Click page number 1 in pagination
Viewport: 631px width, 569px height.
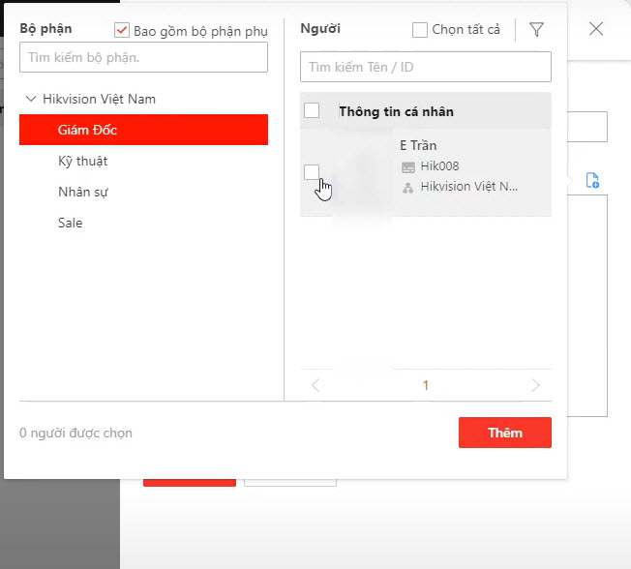tap(426, 385)
